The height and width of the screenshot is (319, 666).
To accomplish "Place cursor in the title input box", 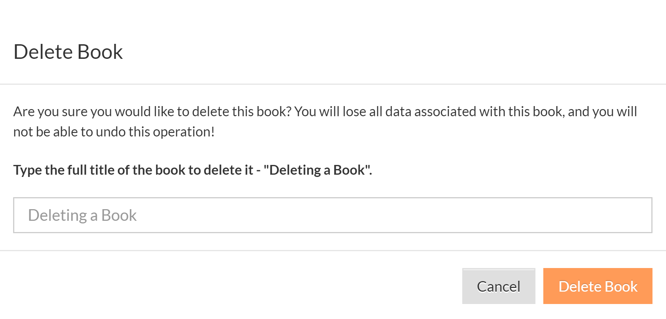I will [332, 215].
